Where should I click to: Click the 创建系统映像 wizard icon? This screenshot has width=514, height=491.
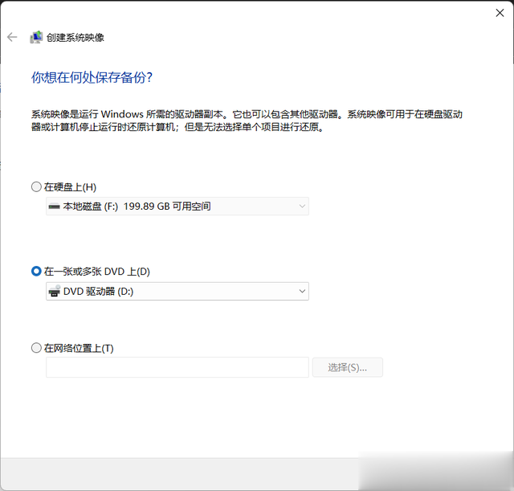pos(36,38)
